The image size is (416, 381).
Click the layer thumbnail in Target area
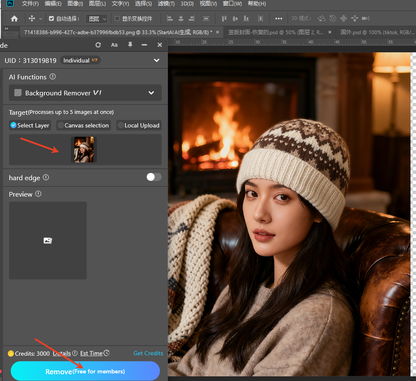click(84, 149)
